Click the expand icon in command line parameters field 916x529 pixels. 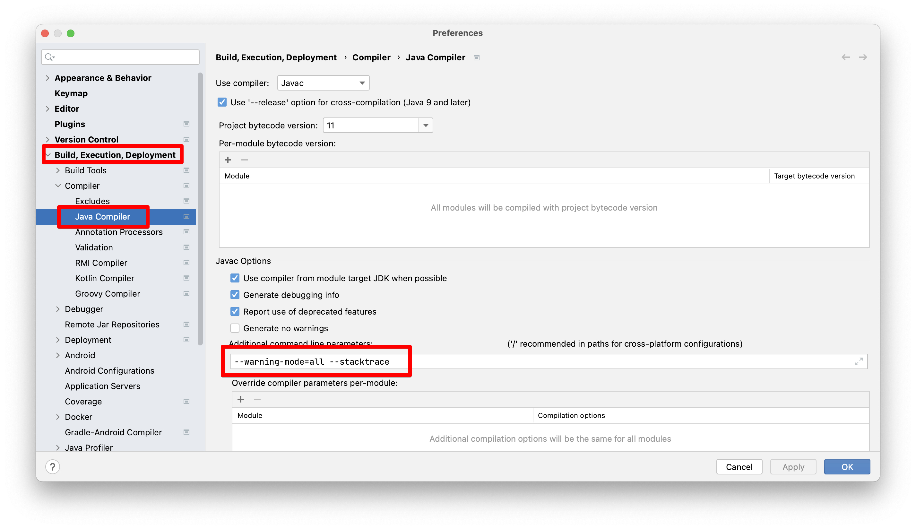pos(858,361)
